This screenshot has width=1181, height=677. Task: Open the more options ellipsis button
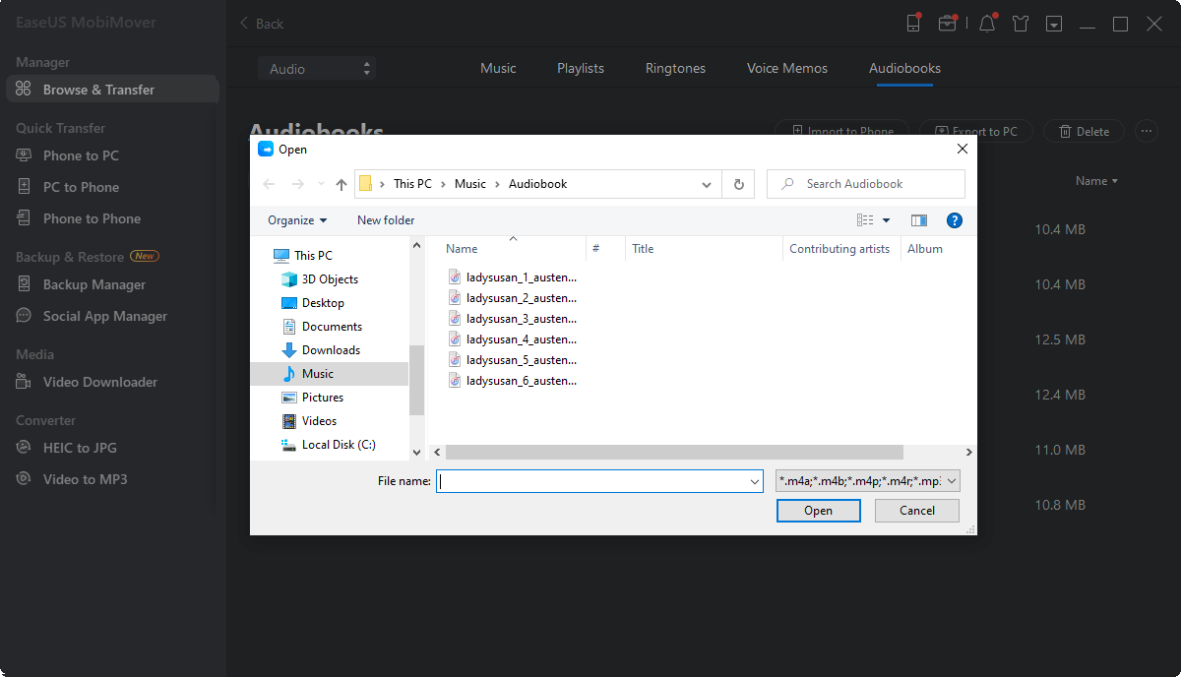point(1146,131)
